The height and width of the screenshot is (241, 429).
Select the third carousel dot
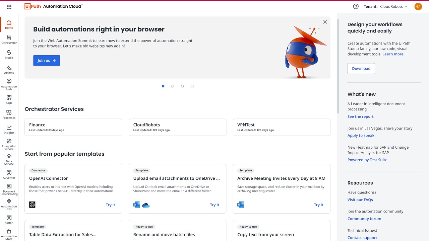point(182,86)
